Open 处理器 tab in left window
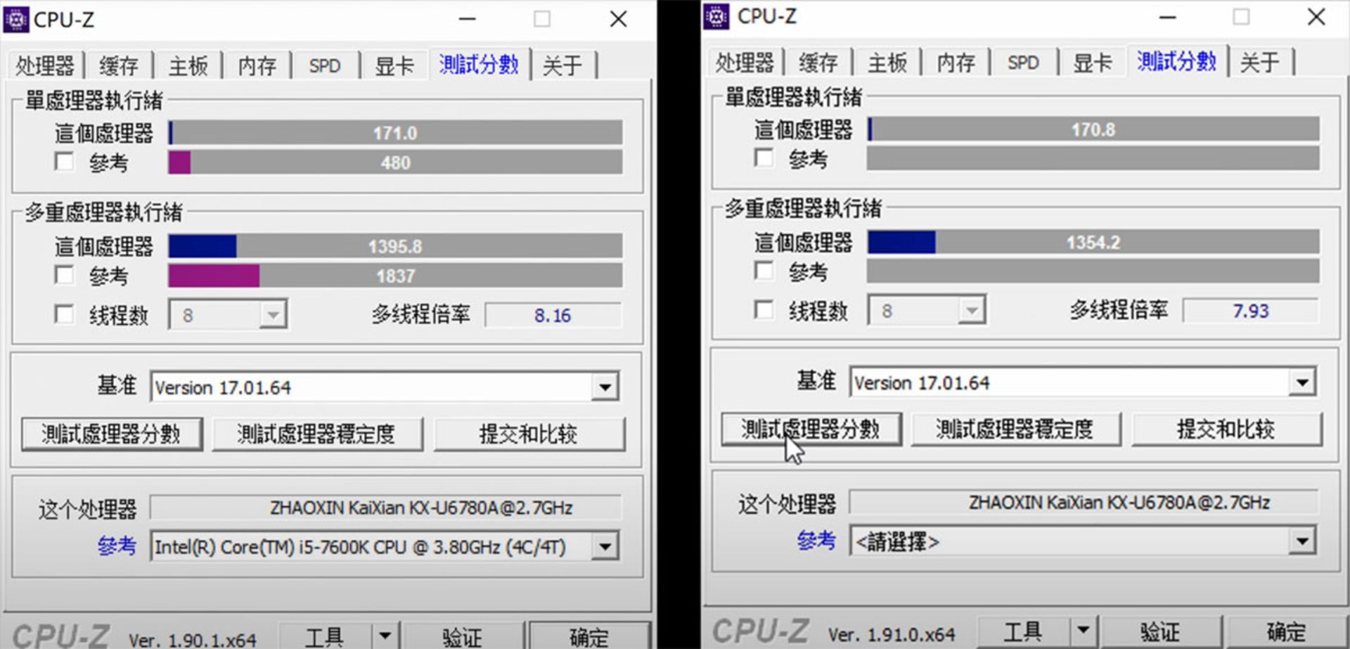Screen dimensions: 1350x649 tap(44, 65)
